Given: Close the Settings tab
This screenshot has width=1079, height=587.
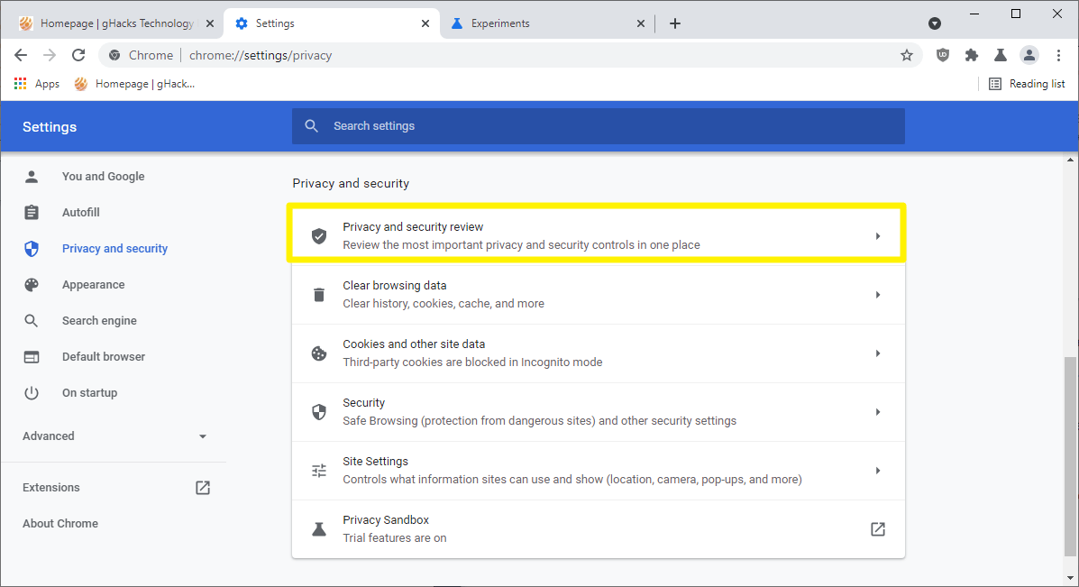Looking at the screenshot, I should coord(425,23).
